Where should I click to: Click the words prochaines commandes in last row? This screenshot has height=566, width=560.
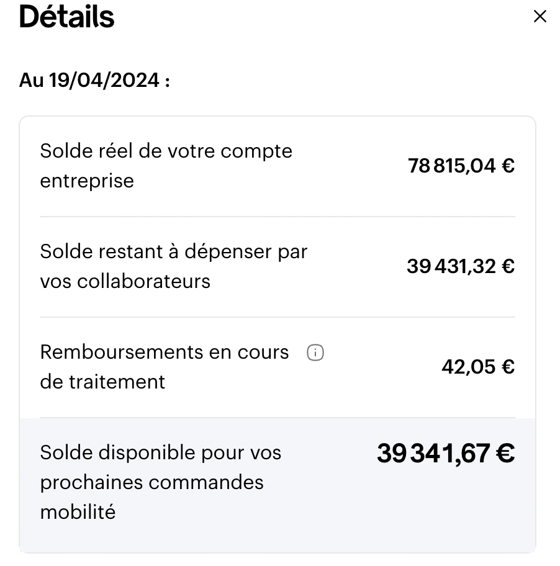152,483
